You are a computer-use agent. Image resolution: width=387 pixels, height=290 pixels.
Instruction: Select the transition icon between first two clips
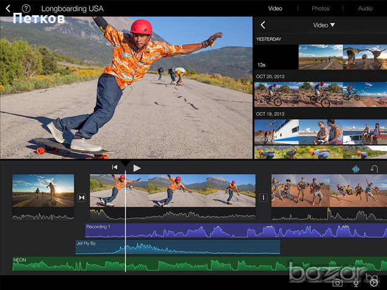[x=82, y=197]
